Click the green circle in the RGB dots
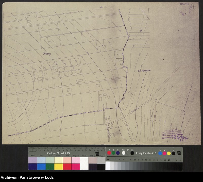 click(113, 153)
